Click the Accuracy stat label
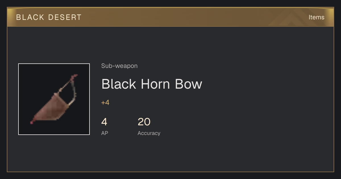The width and height of the screenshot is (341, 179). (149, 133)
